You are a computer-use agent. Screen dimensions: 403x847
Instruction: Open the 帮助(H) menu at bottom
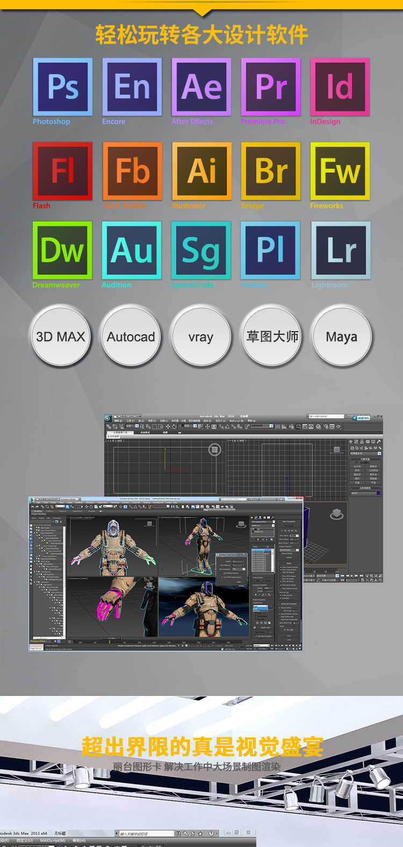point(79,841)
